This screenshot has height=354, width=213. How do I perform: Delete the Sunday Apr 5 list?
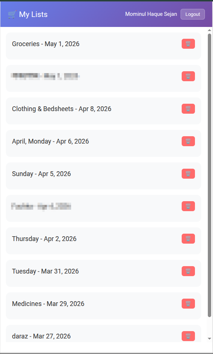188,174
